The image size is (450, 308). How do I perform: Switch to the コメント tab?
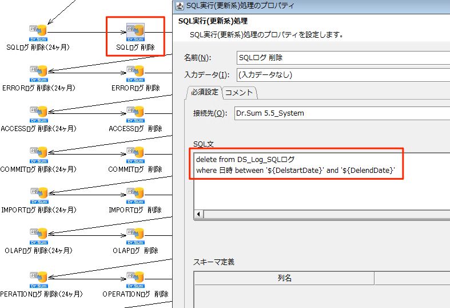tap(239, 93)
